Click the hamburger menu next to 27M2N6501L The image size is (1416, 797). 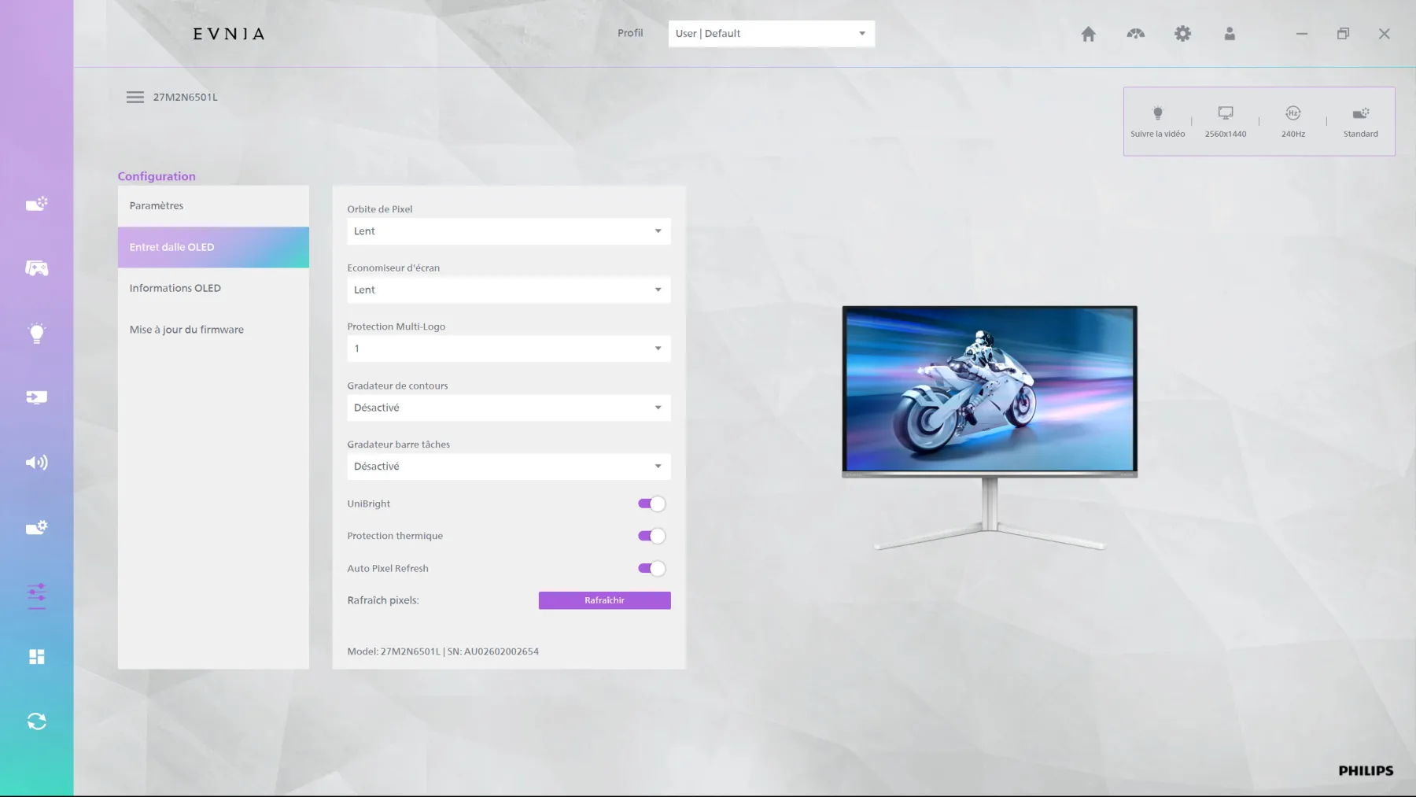coord(135,97)
